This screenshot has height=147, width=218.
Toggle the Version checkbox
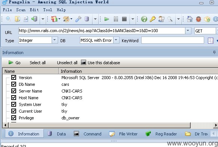(13, 77)
